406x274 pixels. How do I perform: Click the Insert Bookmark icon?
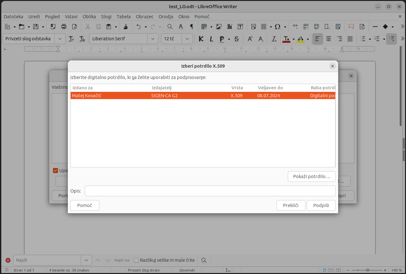click(327, 27)
